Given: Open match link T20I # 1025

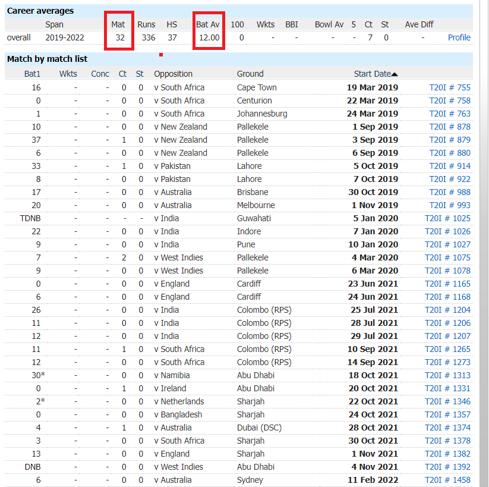Looking at the screenshot, I should point(447,219).
